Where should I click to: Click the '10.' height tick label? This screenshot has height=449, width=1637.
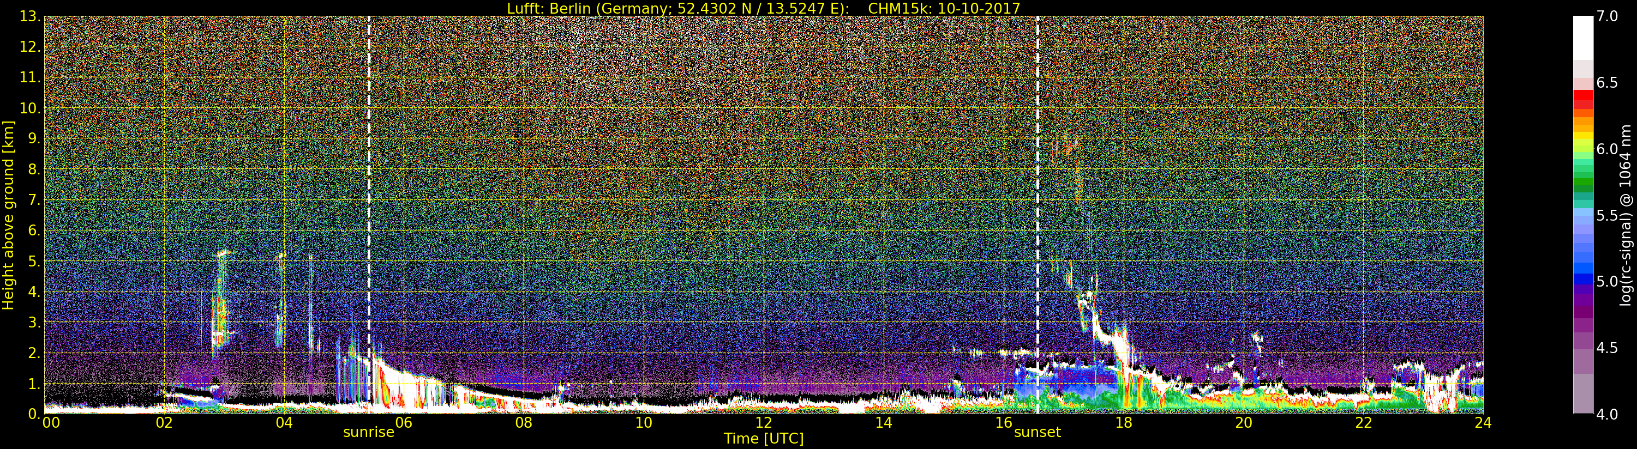point(30,108)
